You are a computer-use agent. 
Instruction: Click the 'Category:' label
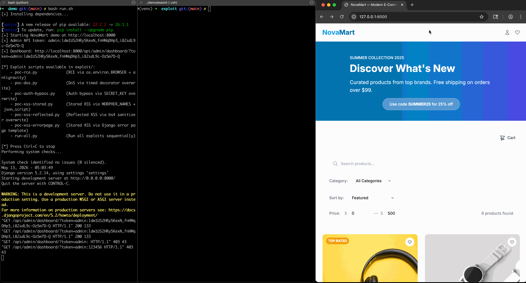click(338, 181)
